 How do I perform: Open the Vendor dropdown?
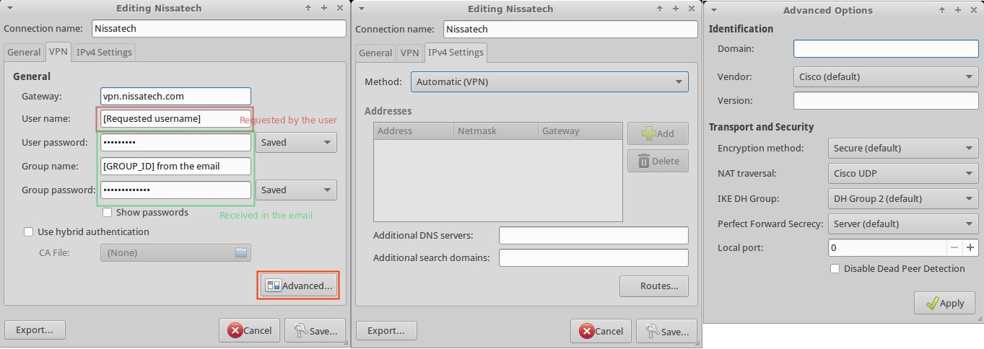(903, 76)
